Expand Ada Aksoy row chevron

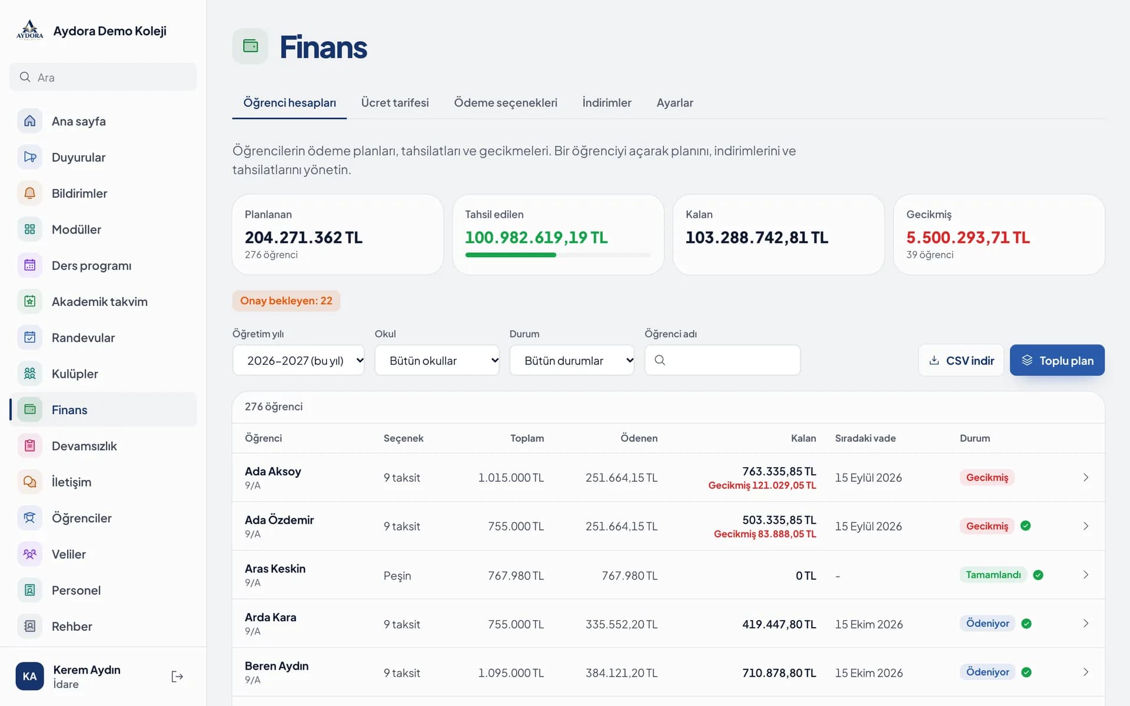(1086, 477)
